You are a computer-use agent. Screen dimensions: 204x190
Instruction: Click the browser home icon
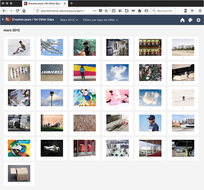[24, 11]
